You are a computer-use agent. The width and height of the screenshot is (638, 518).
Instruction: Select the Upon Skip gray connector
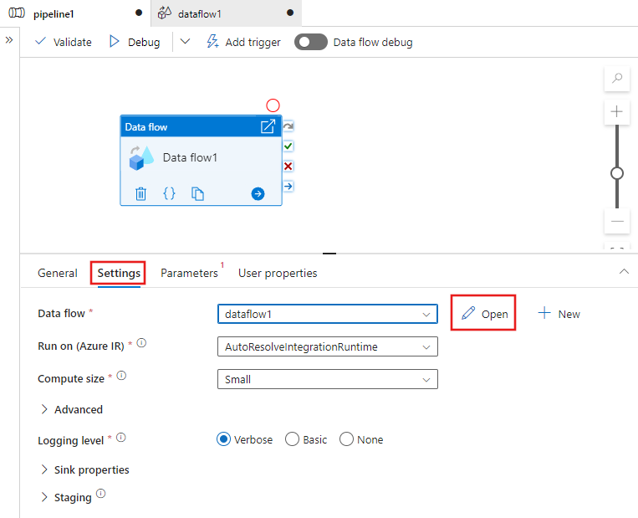coord(288,126)
